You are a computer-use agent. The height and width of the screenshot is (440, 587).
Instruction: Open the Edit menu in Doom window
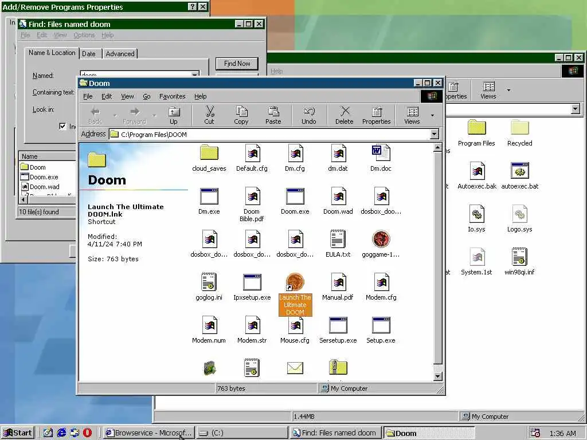click(107, 96)
